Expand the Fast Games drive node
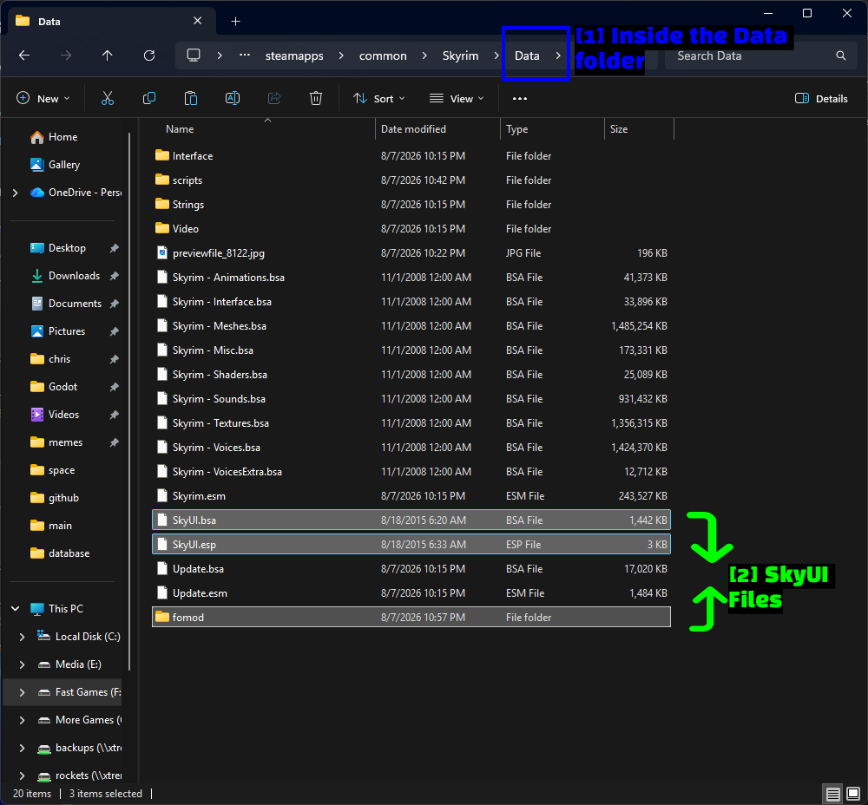868x805 pixels. point(23,692)
